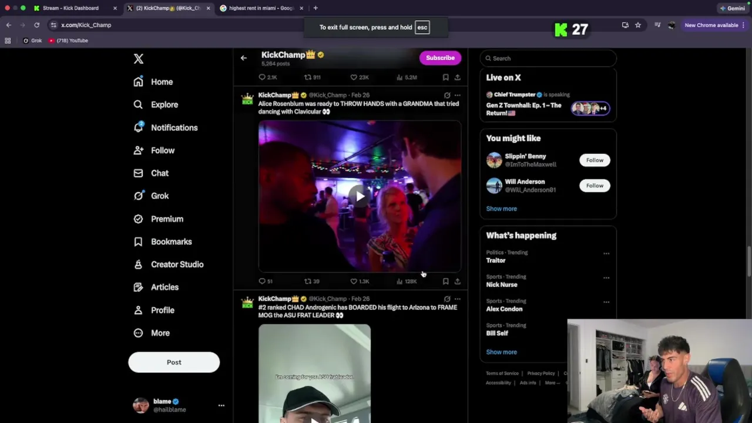Screen dimensions: 752x423
Task: Switch to the highest rent in miami tab
Action: (261, 8)
